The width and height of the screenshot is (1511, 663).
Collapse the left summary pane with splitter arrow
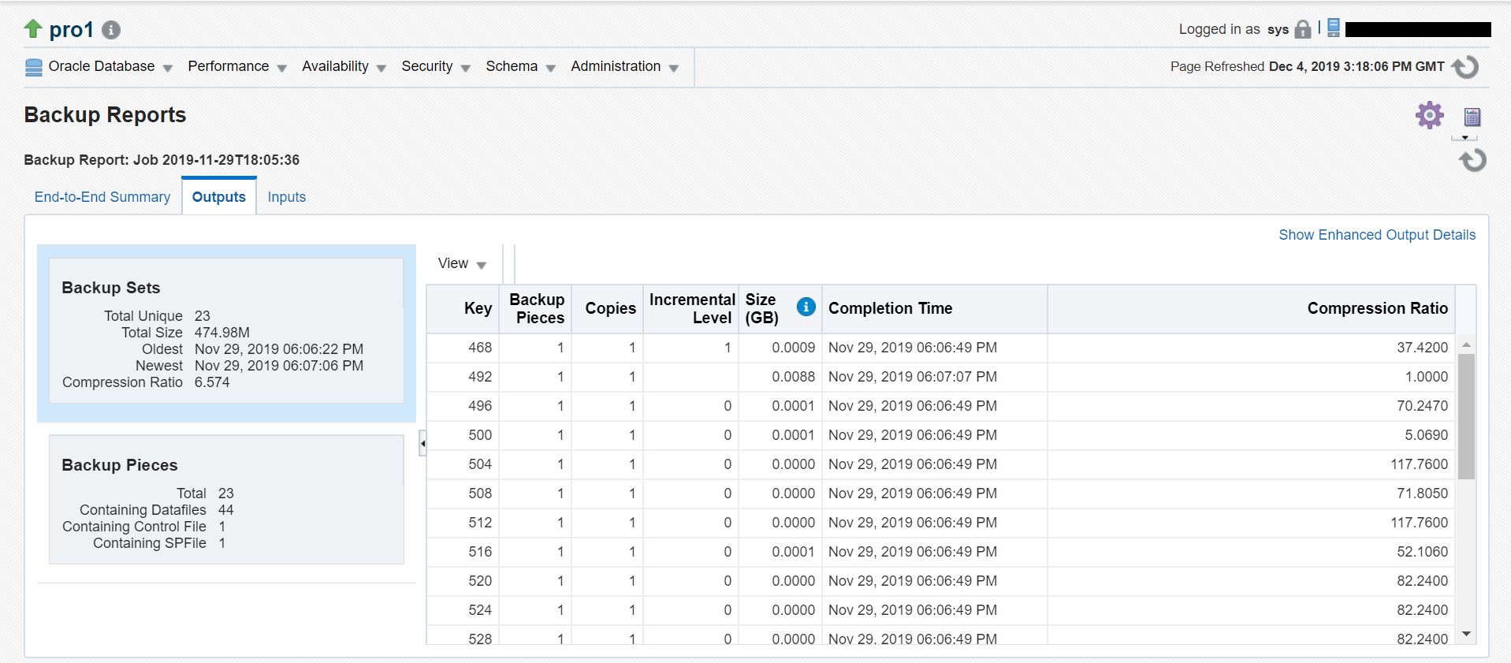[x=422, y=443]
